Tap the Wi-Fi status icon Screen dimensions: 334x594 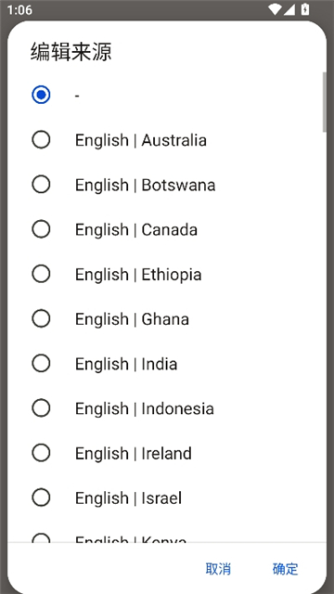pos(276,9)
